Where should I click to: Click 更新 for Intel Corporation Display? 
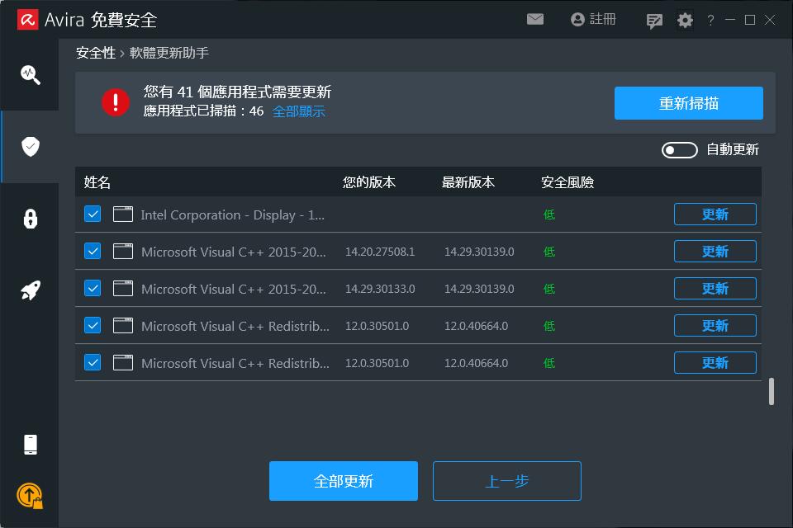715,214
